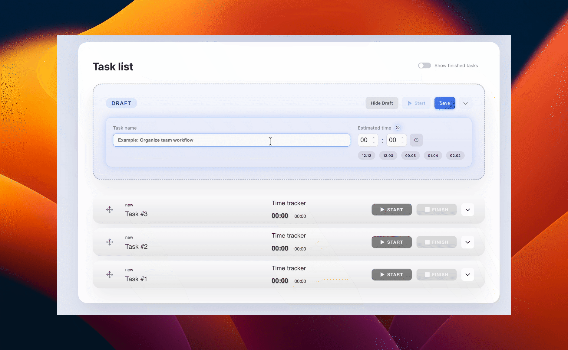
Task: Click the drag handle icon for Task #3
Action: (110, 209)
